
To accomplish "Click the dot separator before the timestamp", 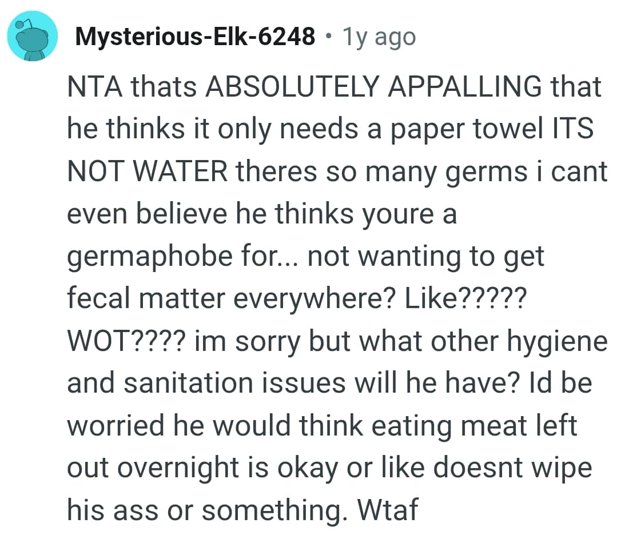I will [328, 37].
